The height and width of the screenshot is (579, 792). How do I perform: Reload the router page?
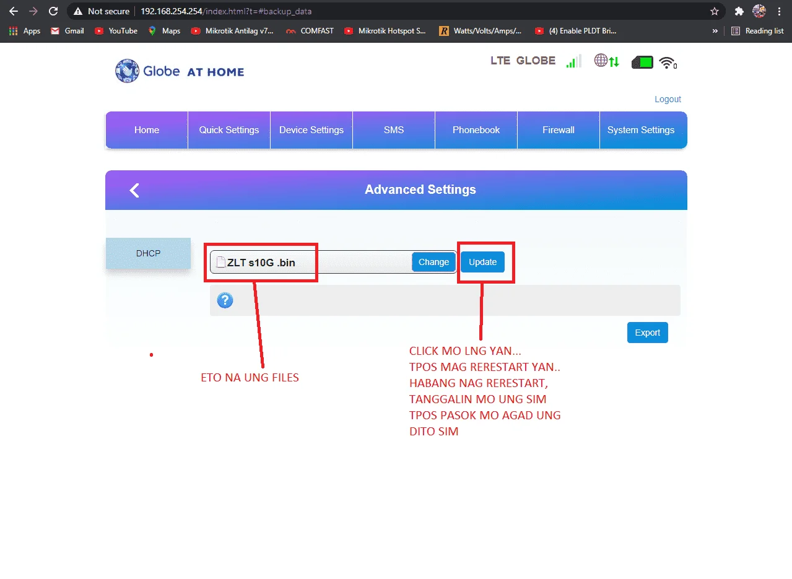(x=53, y=11)
